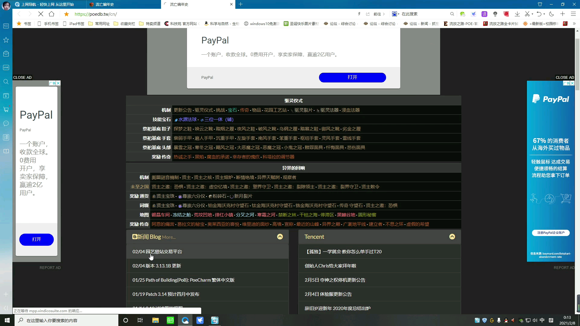Open the downloads arrow icon
The height and width of the screenshot is (326, 580).
(517, 14)
